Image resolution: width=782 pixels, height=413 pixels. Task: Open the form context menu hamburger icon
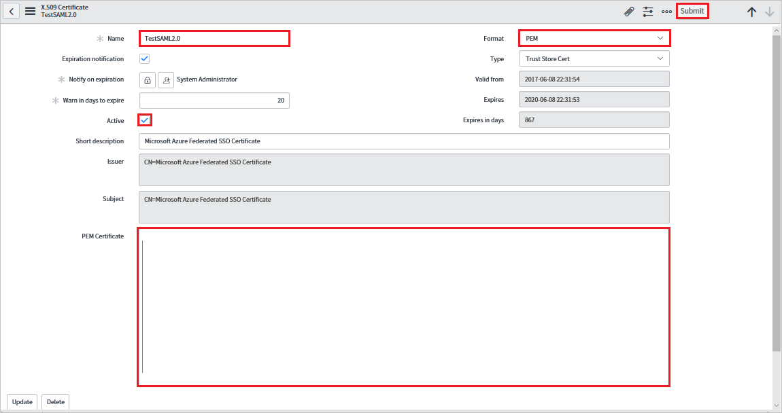pyautogui.click(x=29, y=11)
